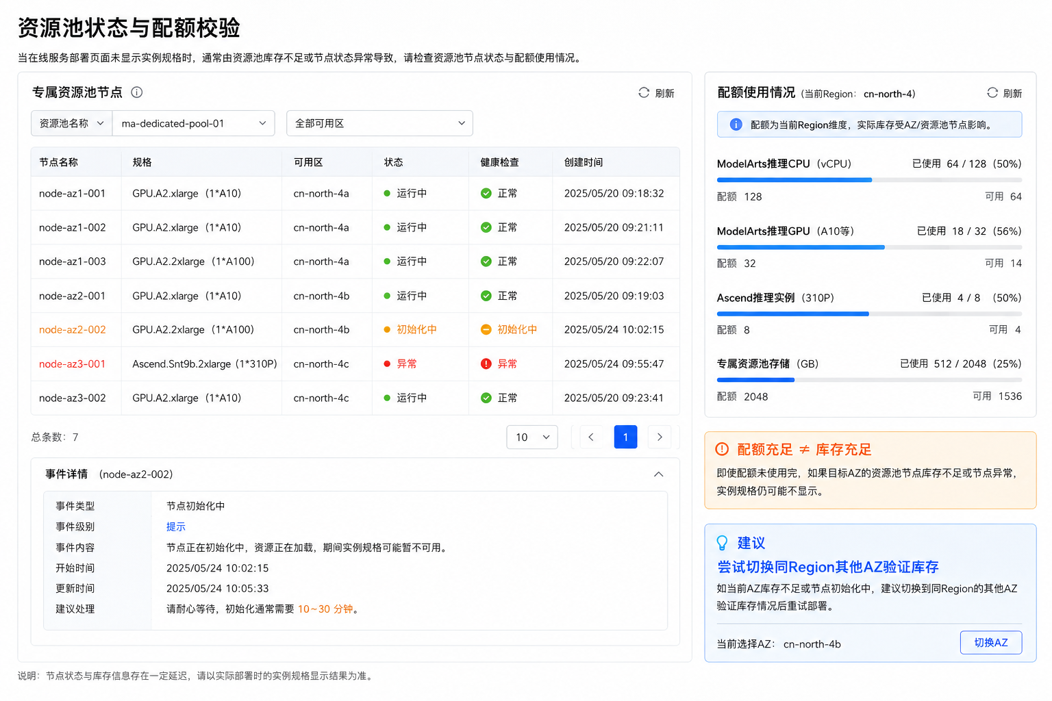Click the creation time 2025/05/24 10:02:15 in the table
Viewport: 1052px width, 701px height.
pyautogui.click(x=614, y=329)
